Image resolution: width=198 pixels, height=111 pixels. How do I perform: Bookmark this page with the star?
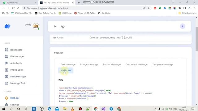pos(149,8)
